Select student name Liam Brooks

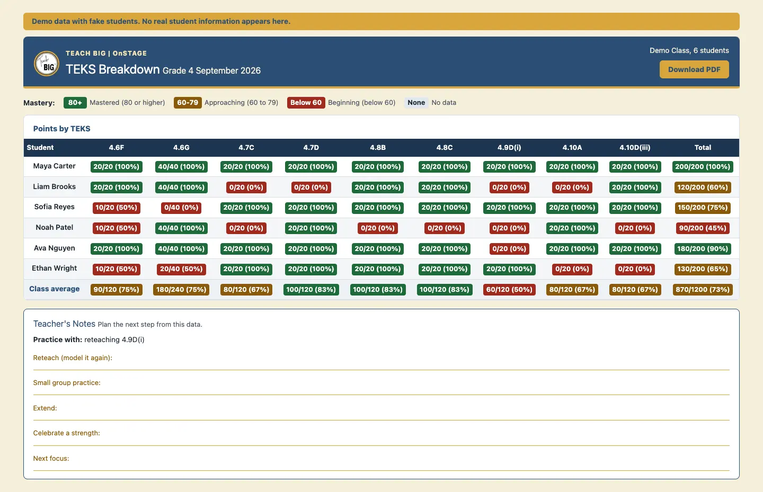55,187
